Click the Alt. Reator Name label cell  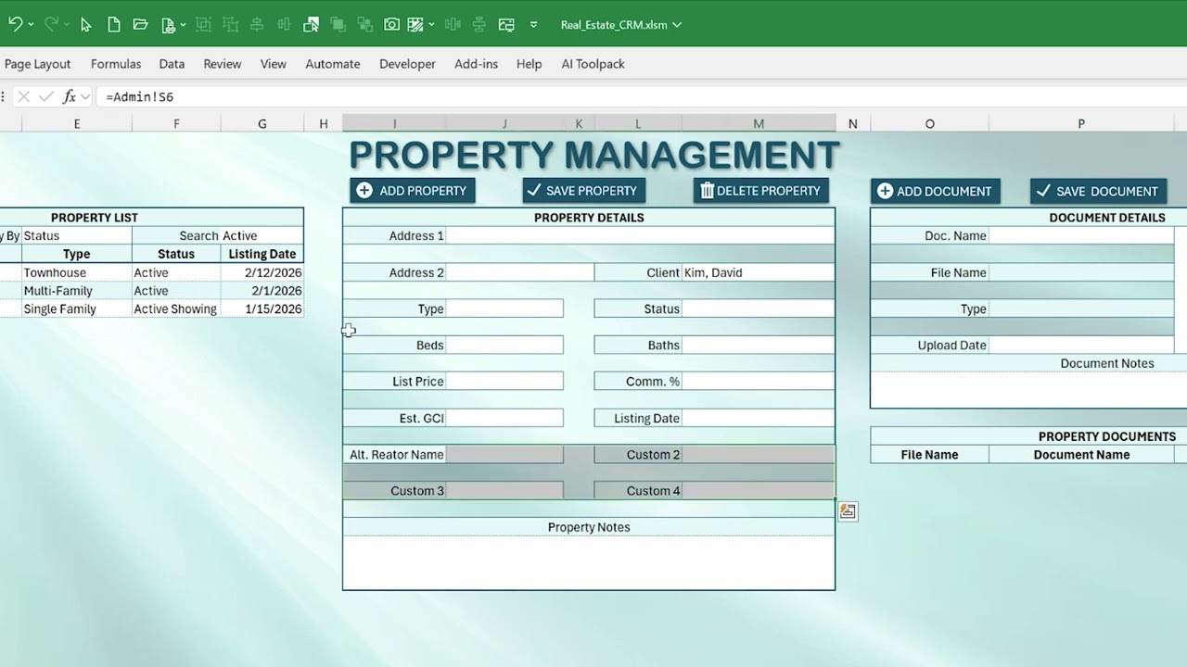tap(396, 454)
